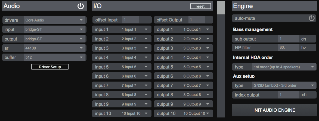
Task: Open the audio input bridge-ST dropdown
Action: tap(54, 29)
